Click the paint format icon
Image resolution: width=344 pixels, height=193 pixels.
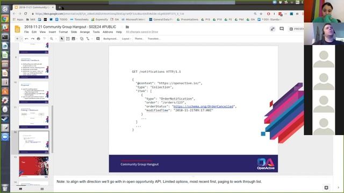[44, 39]
